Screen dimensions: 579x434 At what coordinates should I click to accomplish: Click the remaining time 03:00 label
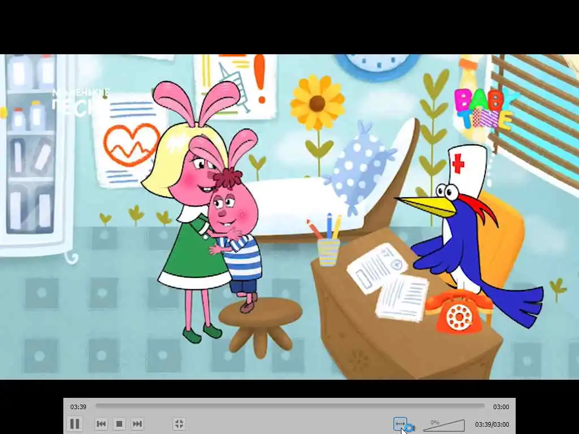pyautogui.click(x=501, y=407)
